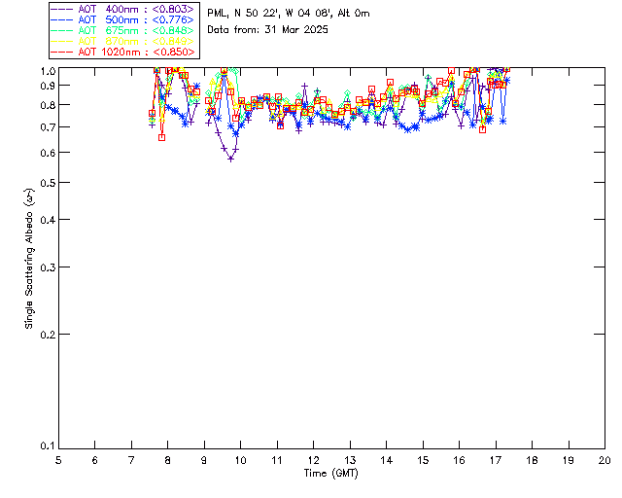Click the lowest purple data dip near 0.58
The image size is (622, 498).
pos(230,158)
